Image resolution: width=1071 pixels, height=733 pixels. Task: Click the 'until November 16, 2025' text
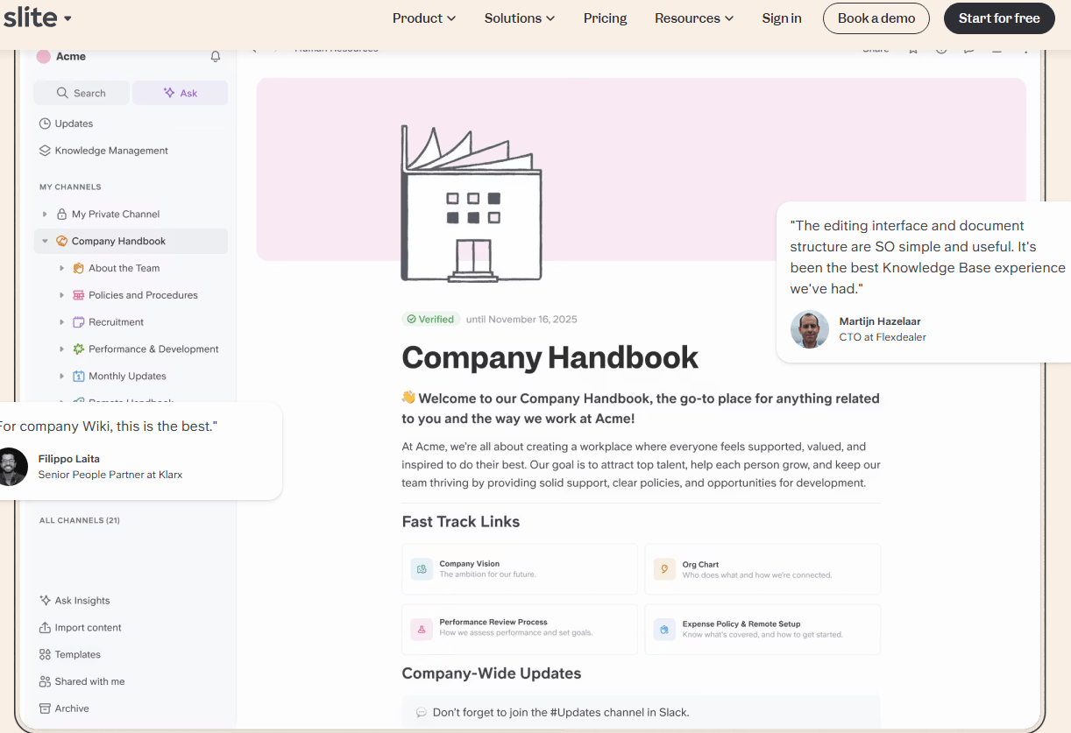pos(521,319)
